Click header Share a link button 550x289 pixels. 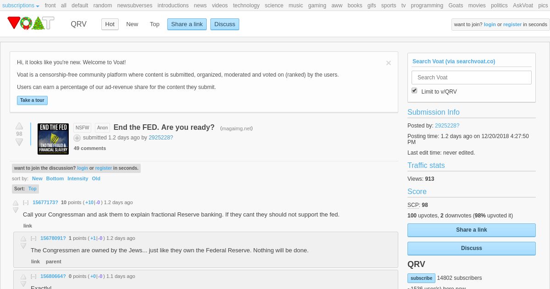[x=187, y=24]
